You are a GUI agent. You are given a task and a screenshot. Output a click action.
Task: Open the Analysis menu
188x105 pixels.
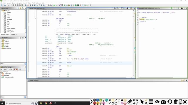tap(9, 3)
